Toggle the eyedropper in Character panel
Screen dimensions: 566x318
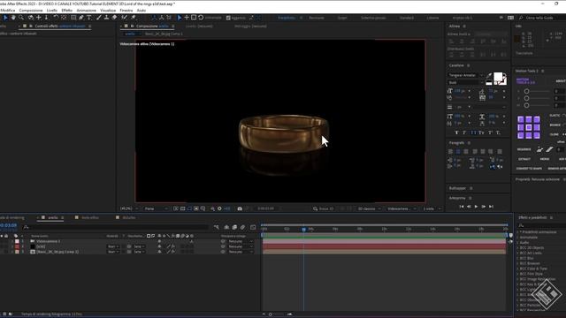pos(489,75)
